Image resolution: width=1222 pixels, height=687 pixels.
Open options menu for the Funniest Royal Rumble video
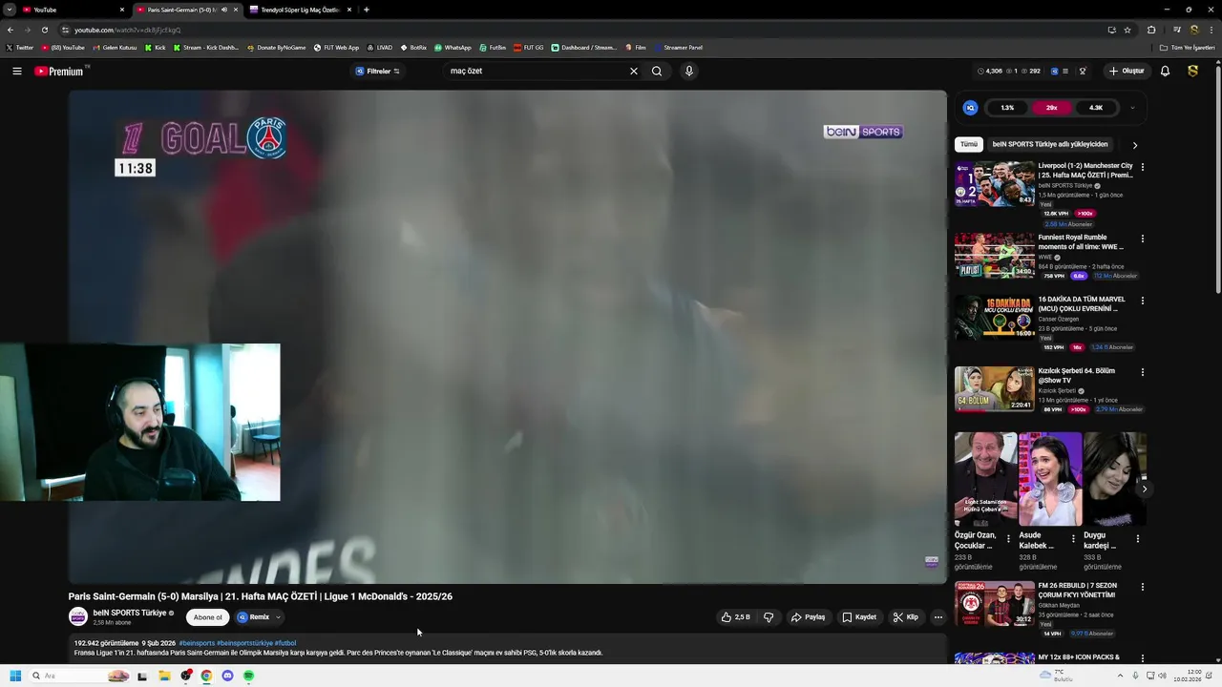pyautogui.click(x=1142, y=239)
